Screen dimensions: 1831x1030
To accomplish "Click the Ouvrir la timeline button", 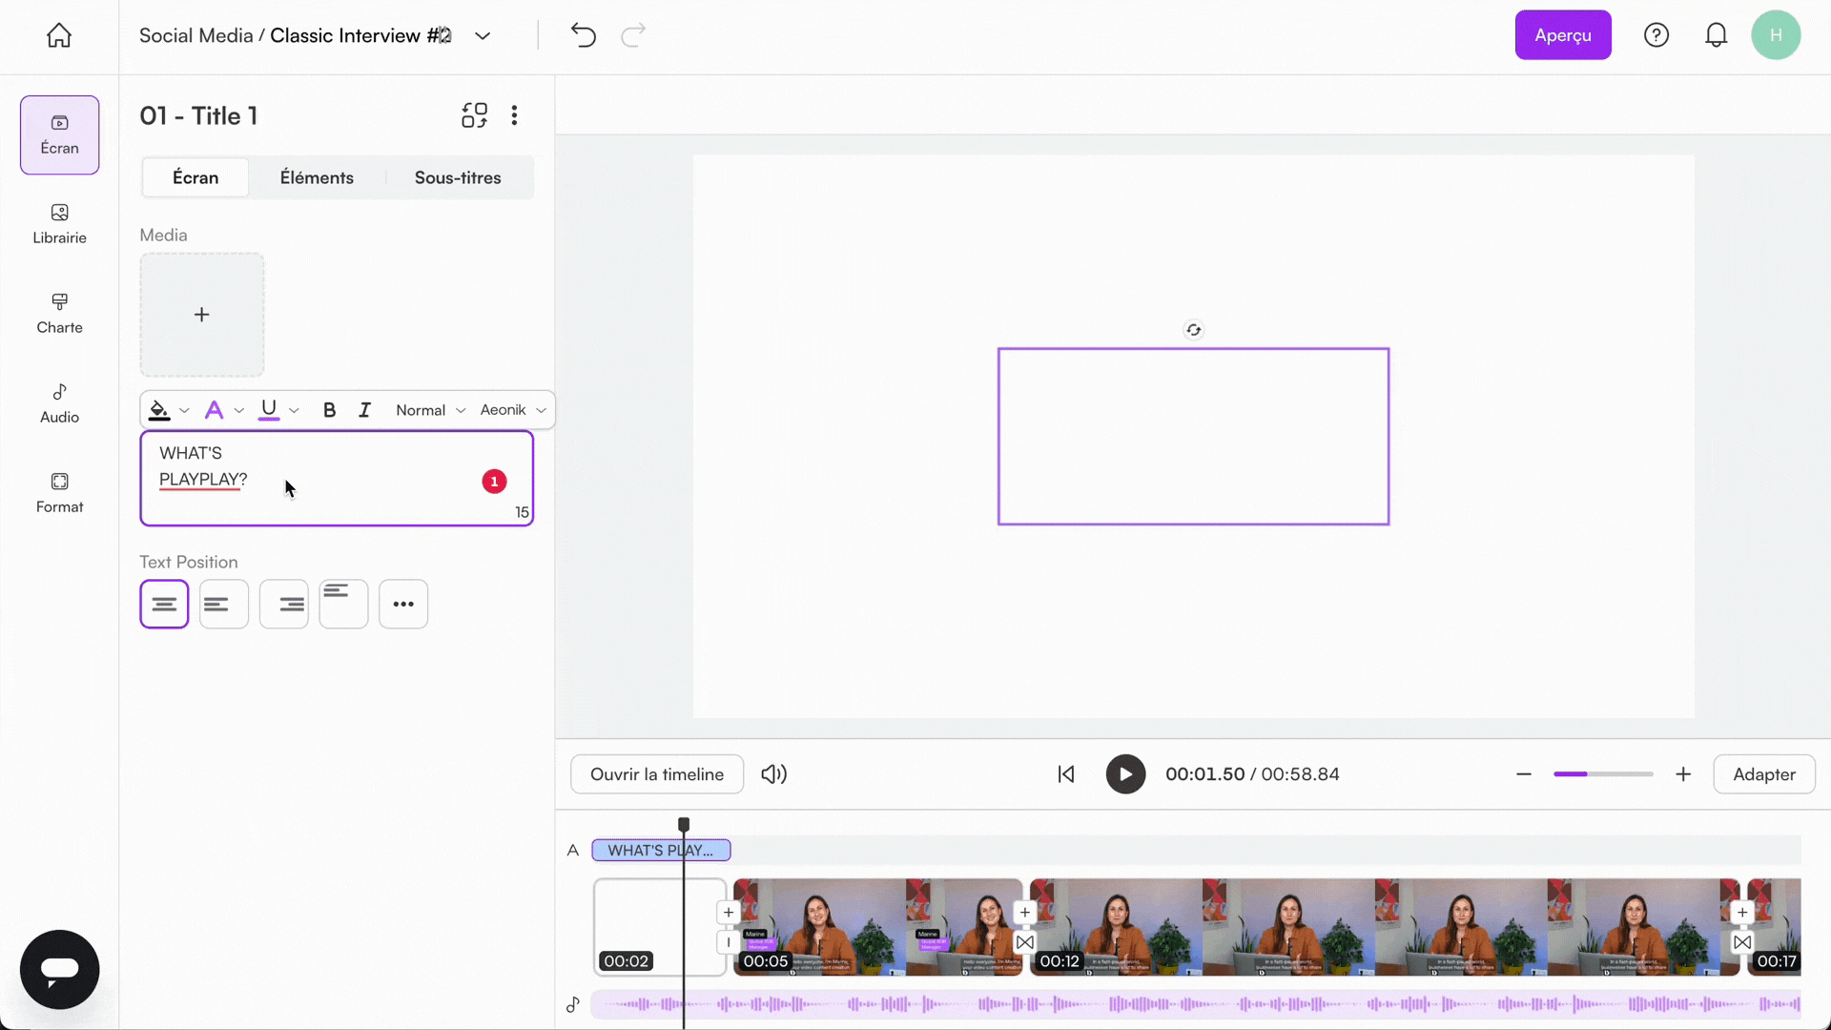I will [656, 773].
